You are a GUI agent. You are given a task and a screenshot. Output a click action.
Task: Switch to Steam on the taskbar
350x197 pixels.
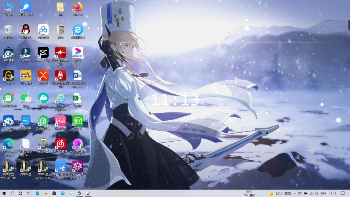[x=79, y=193]
